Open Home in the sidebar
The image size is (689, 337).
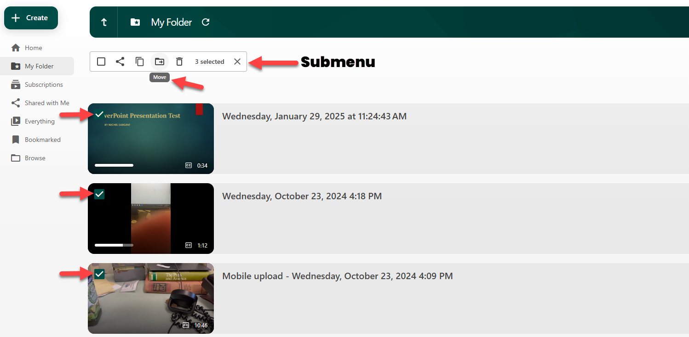[x=33, y=48]
